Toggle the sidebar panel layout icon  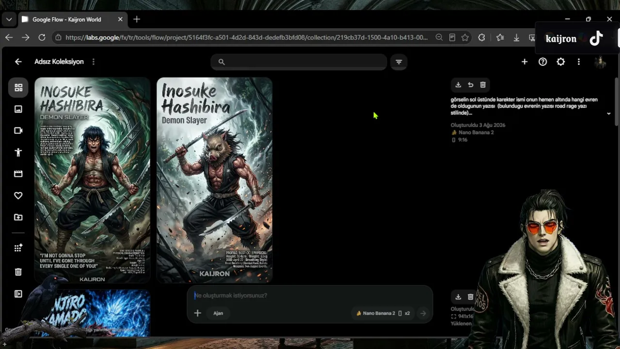[x=18, y=294]
